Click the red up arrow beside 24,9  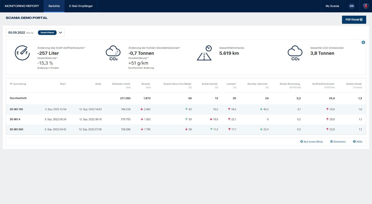pyautogui.click(x=327, y=109)
